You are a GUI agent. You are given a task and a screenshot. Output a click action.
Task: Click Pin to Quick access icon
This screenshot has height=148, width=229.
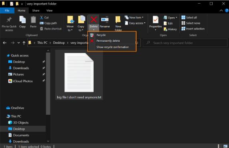9,20
